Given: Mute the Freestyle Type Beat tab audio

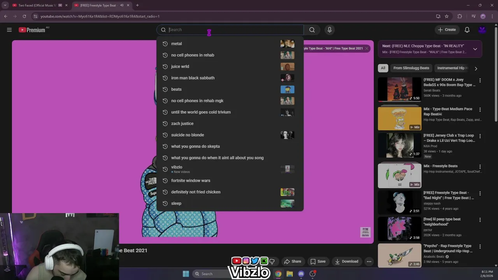Looking at the screenshot, I should (x=122, y=5).
